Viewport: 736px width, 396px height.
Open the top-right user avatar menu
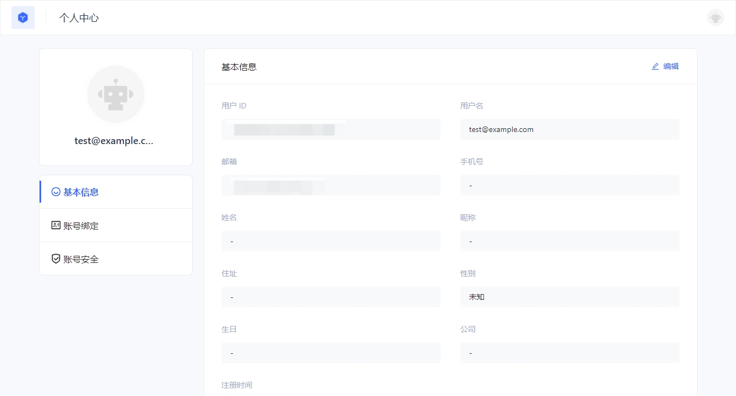715,18
